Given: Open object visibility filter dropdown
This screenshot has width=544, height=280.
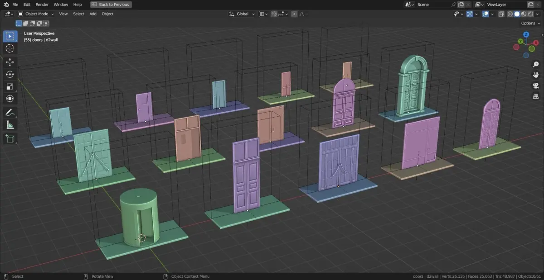Looking at the screenshot, I should (459, 14).
